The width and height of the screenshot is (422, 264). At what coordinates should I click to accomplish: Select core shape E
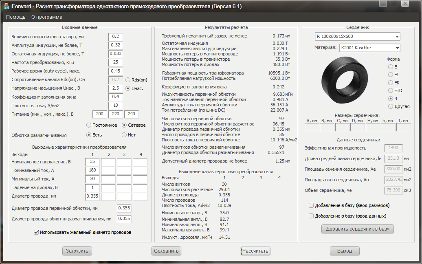pos(391,67)
